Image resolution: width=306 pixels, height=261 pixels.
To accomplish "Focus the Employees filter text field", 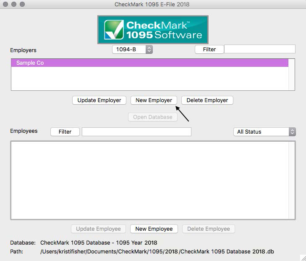I will [136, 132].
